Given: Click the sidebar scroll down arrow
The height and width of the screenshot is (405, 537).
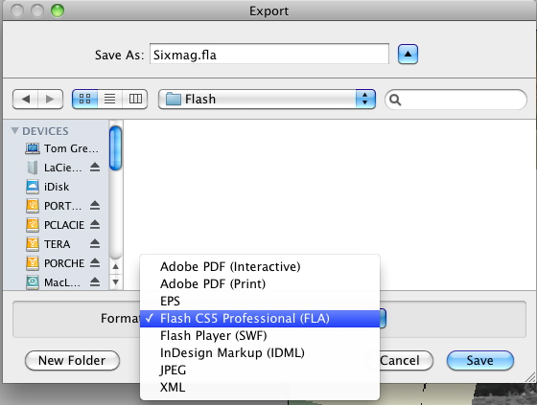Looking at the screenshot, I should 116,282.
